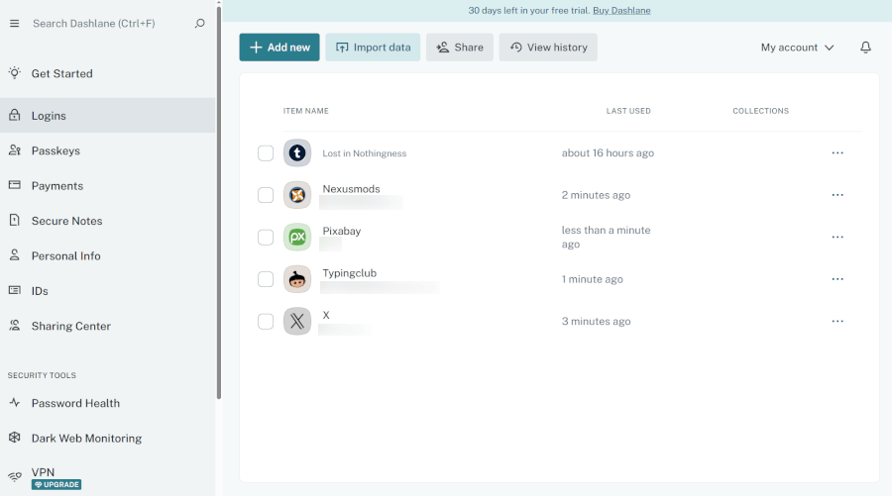892x496 pixels.
Task: Click the search magnifier icon
Action: click(x=199, y=24)
